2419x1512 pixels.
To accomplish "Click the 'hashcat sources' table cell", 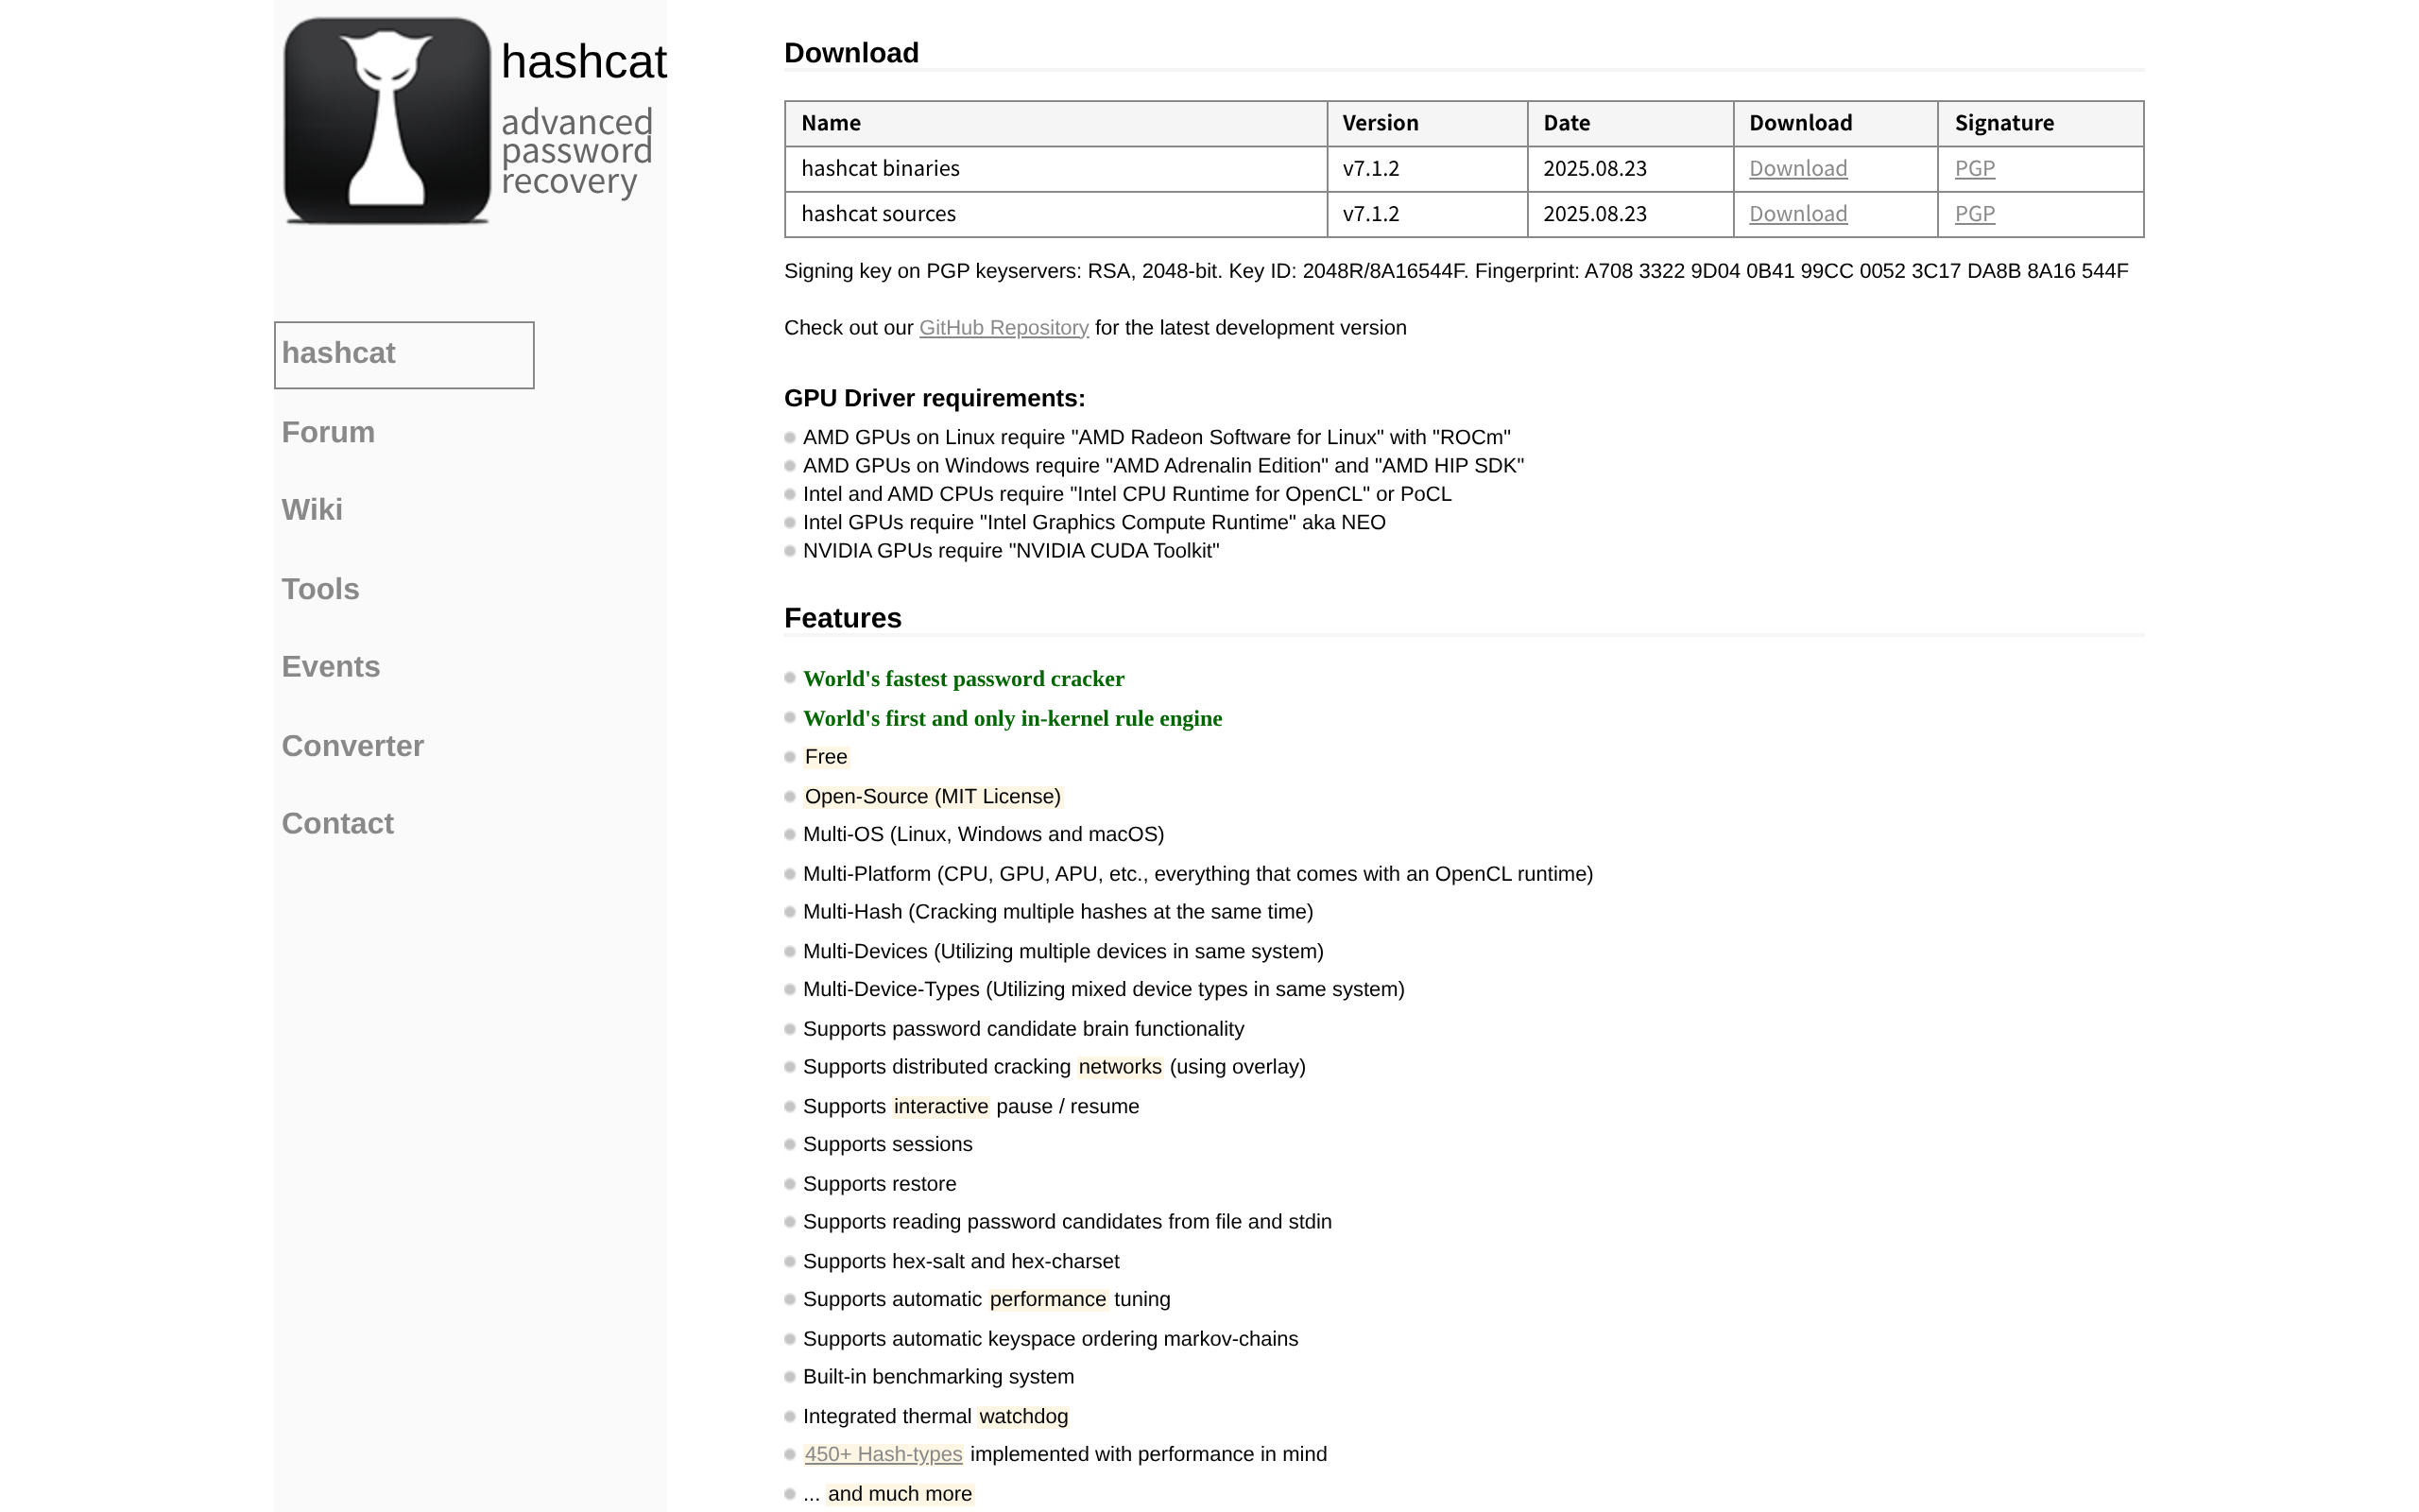I will 1055,214.
